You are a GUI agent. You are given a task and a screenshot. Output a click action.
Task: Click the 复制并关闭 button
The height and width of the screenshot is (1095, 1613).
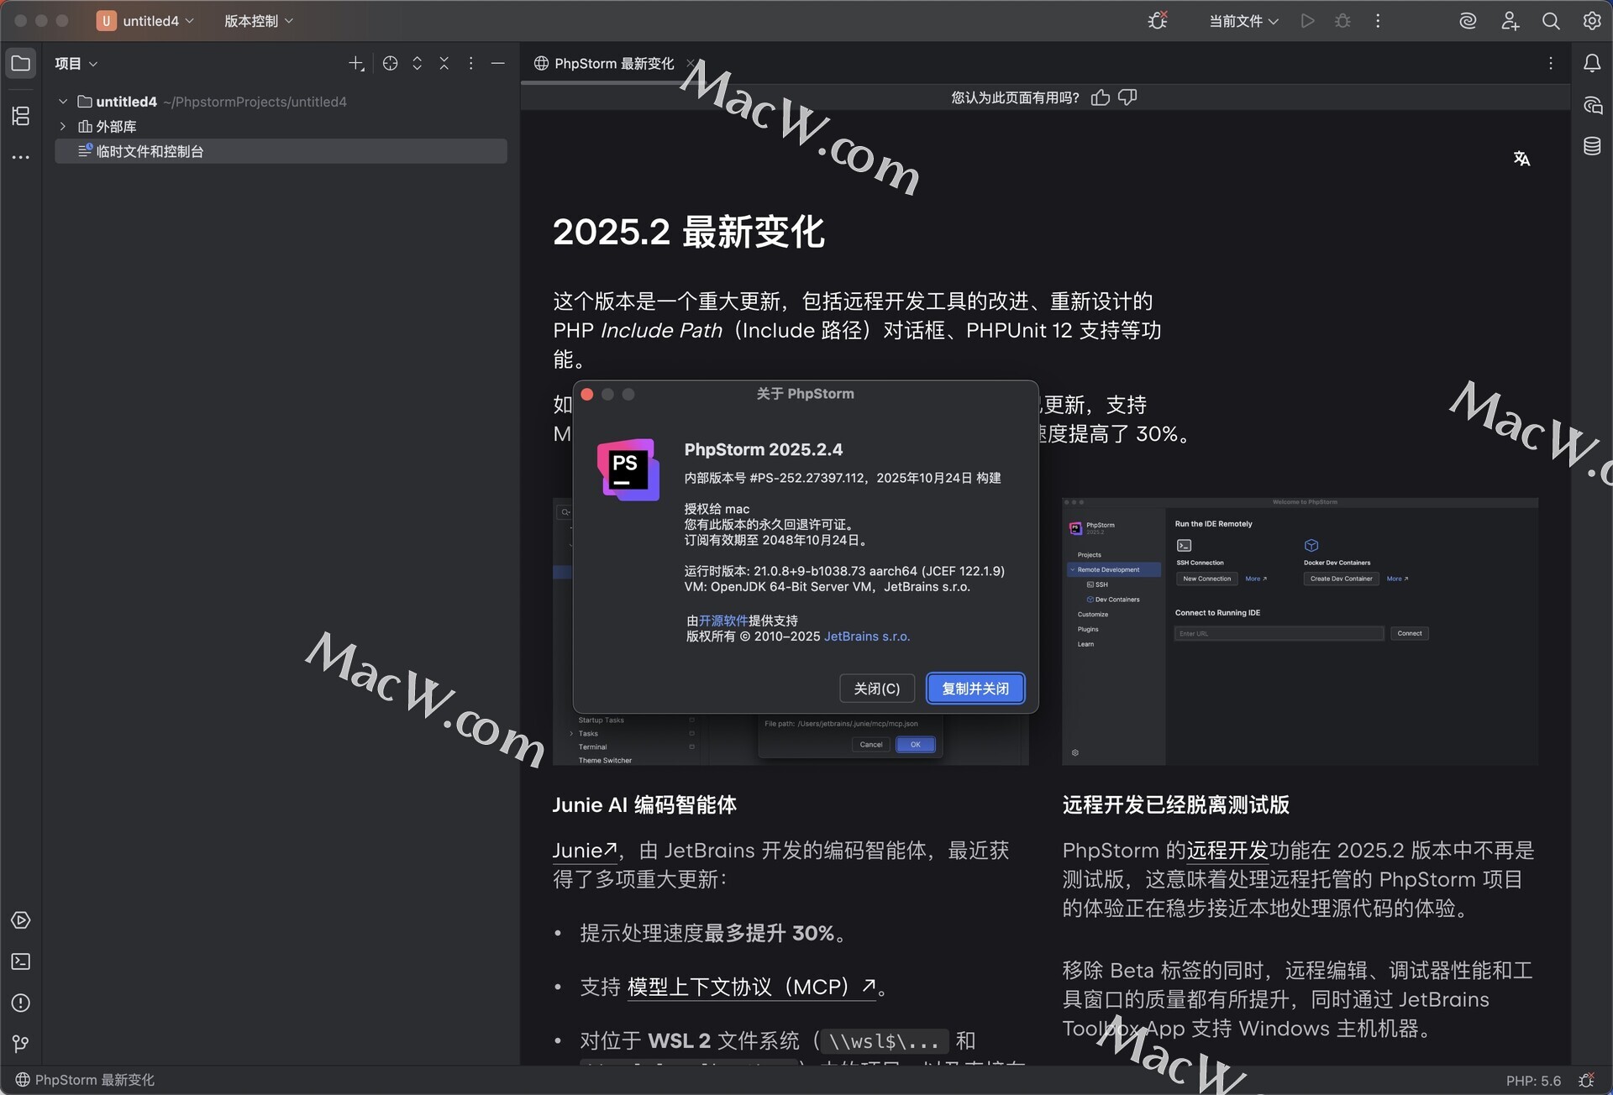[x=975, y=689]
